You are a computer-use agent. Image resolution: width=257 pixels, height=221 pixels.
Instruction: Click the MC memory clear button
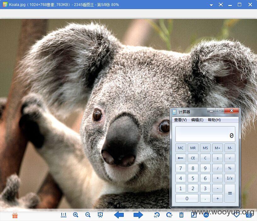click(x=180, y=148)
